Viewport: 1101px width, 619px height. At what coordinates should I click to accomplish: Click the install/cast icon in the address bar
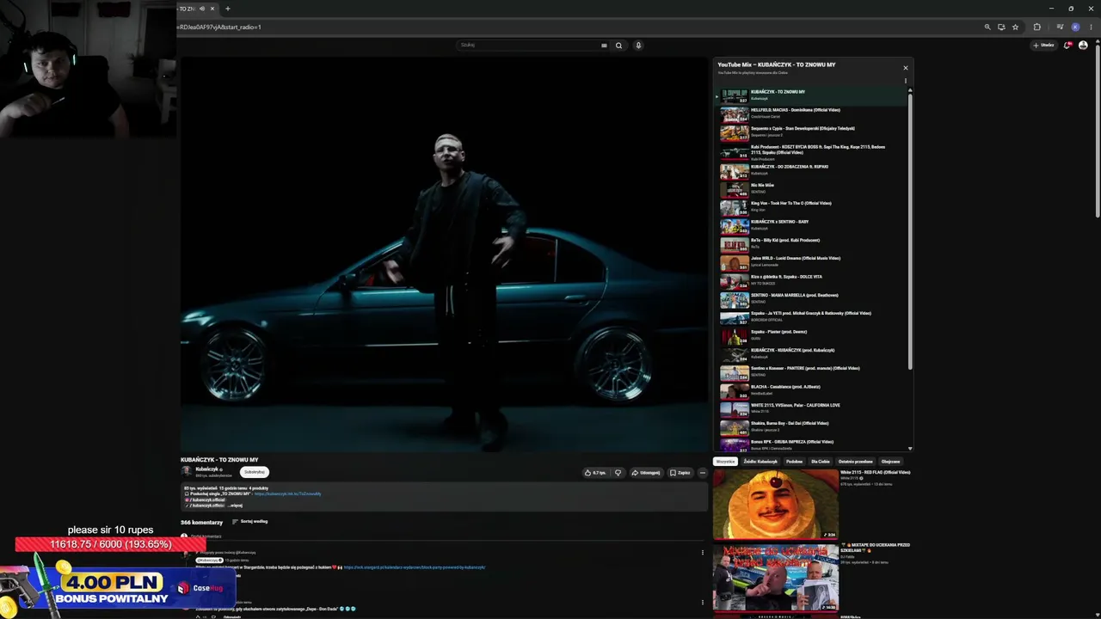coord(1001,27)
